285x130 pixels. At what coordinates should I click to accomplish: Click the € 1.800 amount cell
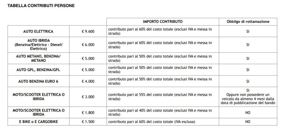88,113
